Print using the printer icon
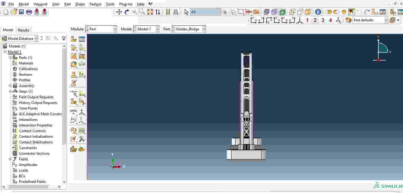Image resolution: width=403 pixels, height=193 pixels. 29,12
